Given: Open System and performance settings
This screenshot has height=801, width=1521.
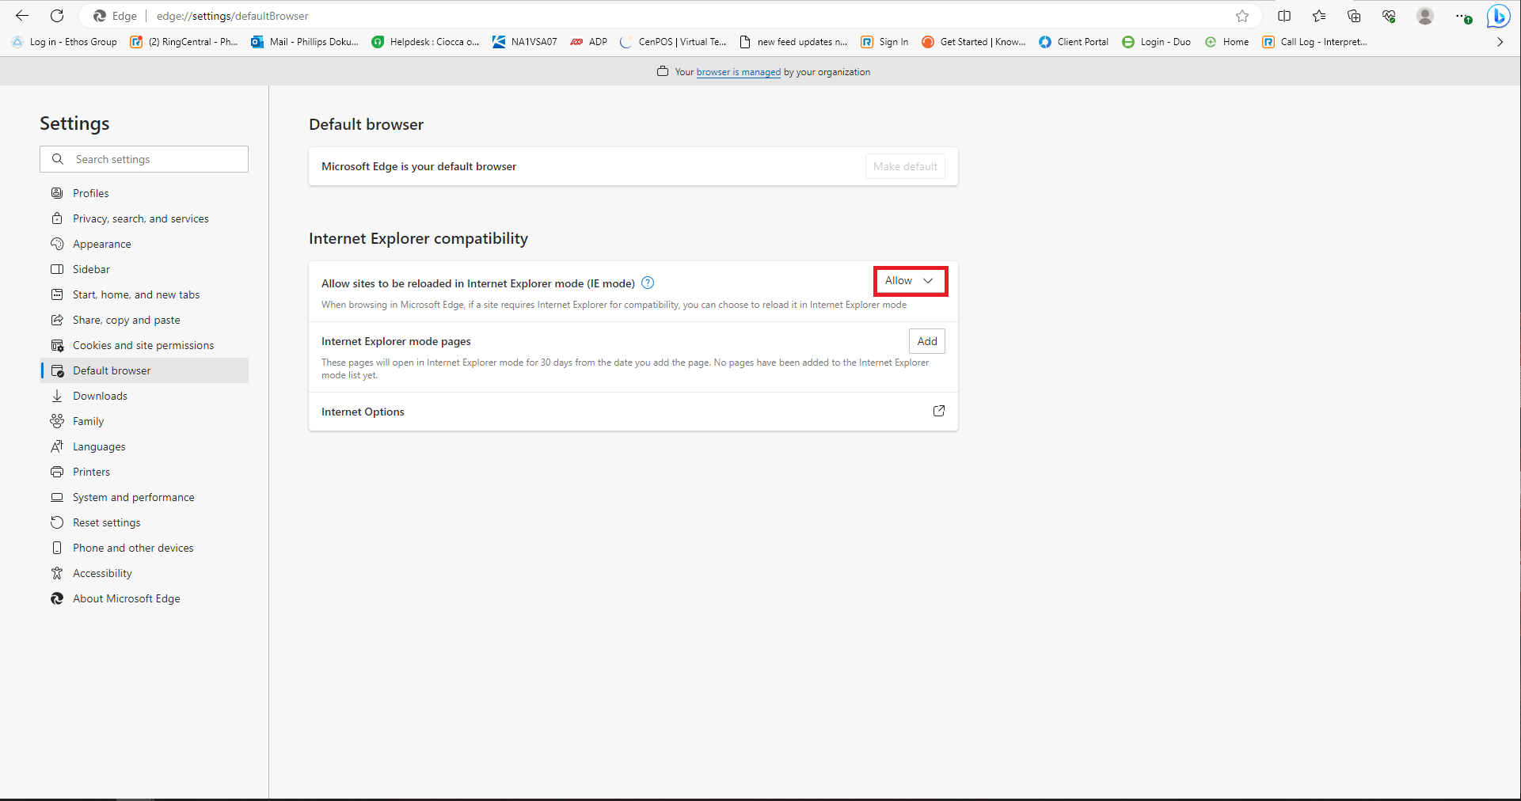Looking at the screenshot, I should [x=144, y=497].
